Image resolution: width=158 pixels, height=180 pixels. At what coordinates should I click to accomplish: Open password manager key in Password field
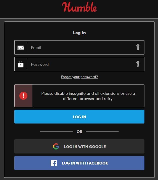click(138, 64)
